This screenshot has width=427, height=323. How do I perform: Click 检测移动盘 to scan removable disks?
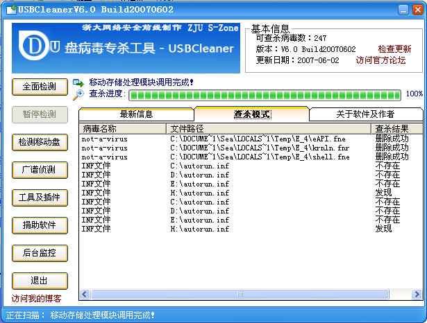pyautogui.click(x=40, y=142)
